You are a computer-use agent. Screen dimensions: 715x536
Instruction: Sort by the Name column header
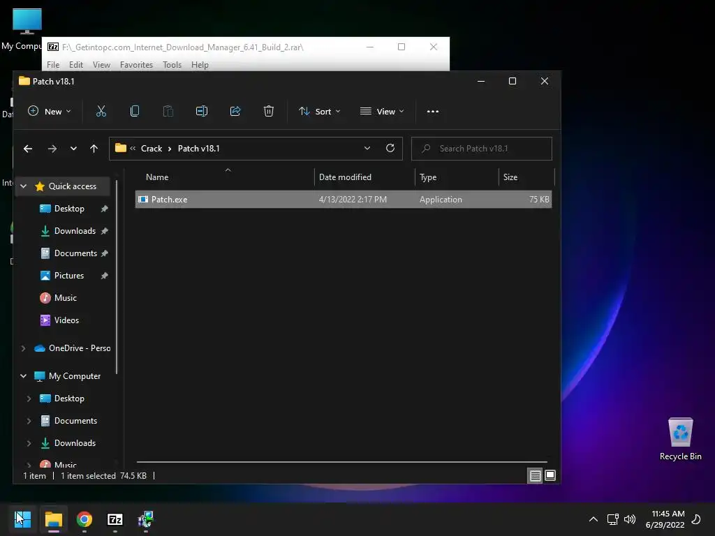226,177
